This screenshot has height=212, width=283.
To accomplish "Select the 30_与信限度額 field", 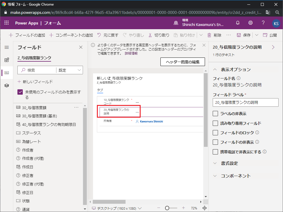I will 34,108.
